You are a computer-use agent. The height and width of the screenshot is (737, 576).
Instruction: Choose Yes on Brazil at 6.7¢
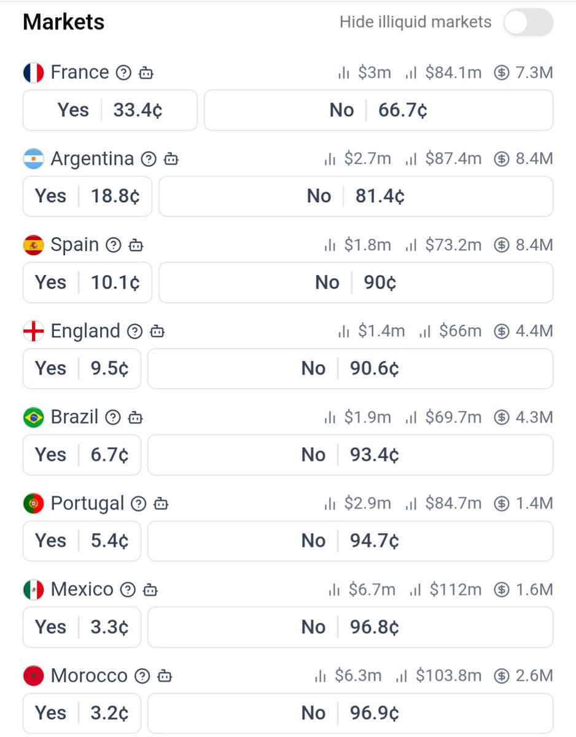click(82, 454)
